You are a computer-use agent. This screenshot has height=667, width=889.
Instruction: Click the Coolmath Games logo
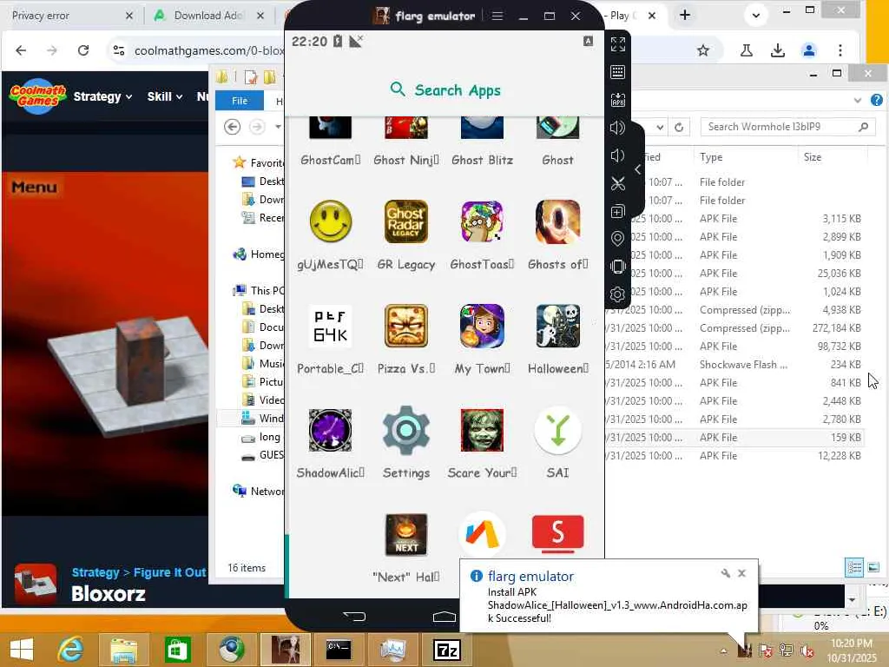coord(38,96)
